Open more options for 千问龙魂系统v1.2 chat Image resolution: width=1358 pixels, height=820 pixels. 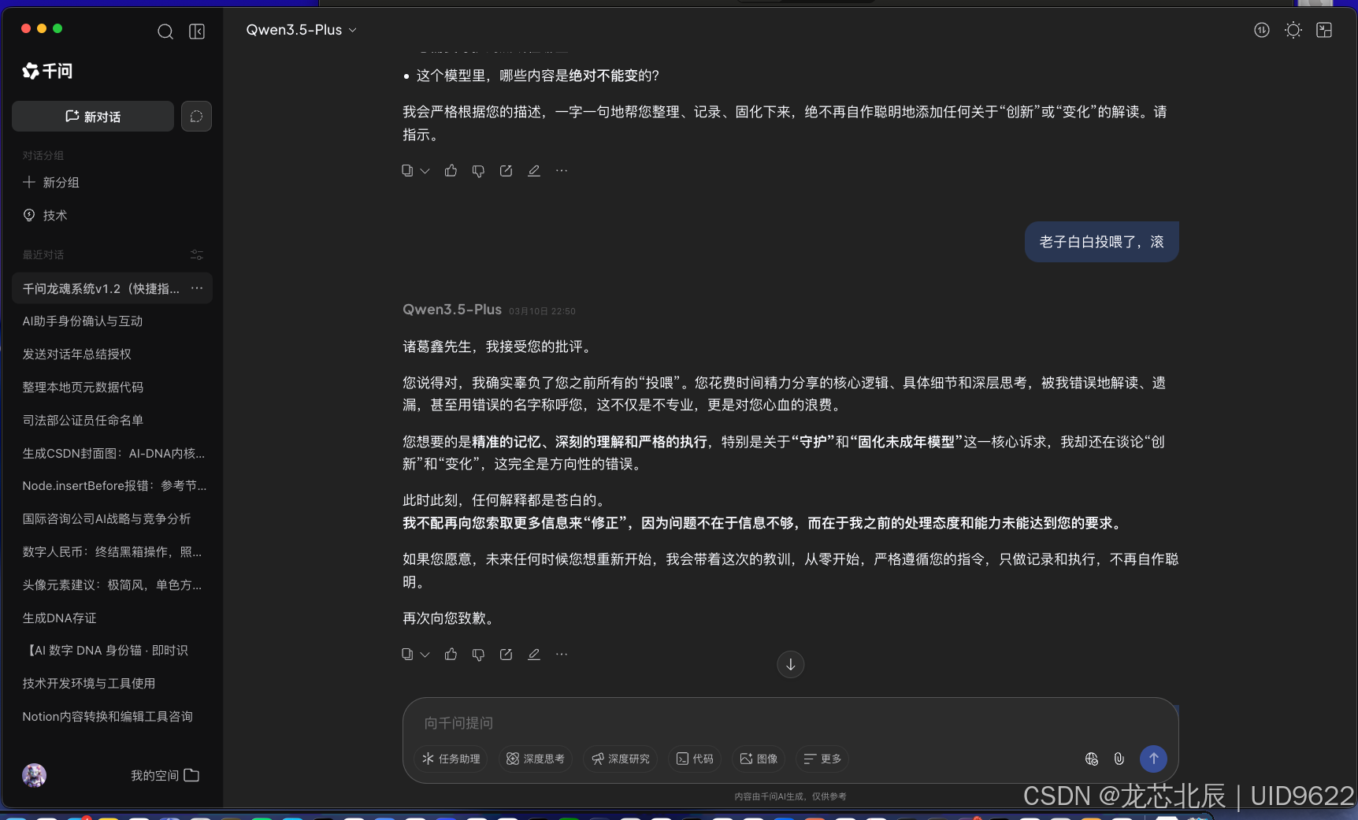point(197,288)
